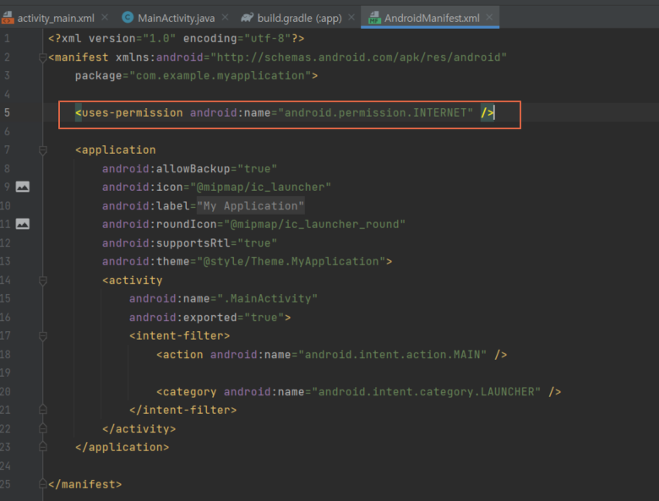Switch to the MainActivity.java tab
Viewport: 659px width, 501px height.
(176, 18)
